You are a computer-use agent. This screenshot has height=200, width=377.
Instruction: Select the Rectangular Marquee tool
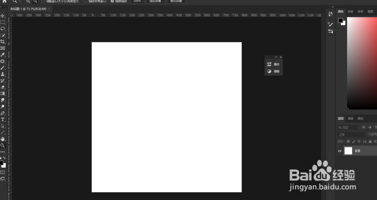click(3, 22)
